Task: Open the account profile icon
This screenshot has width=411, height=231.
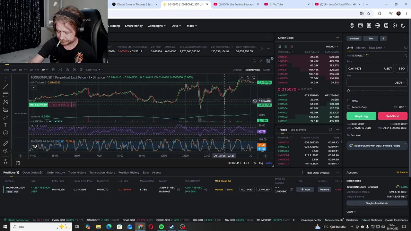Action: pos(352,26)
